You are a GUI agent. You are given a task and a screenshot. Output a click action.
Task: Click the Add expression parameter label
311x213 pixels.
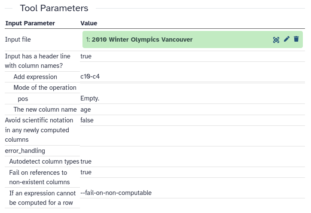coord(35,77)
